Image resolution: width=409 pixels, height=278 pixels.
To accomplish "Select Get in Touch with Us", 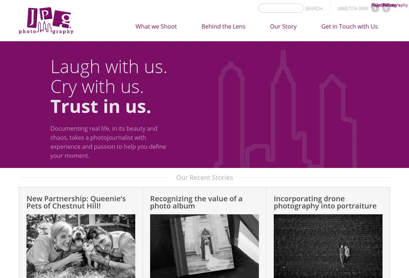I will point(349,26).
